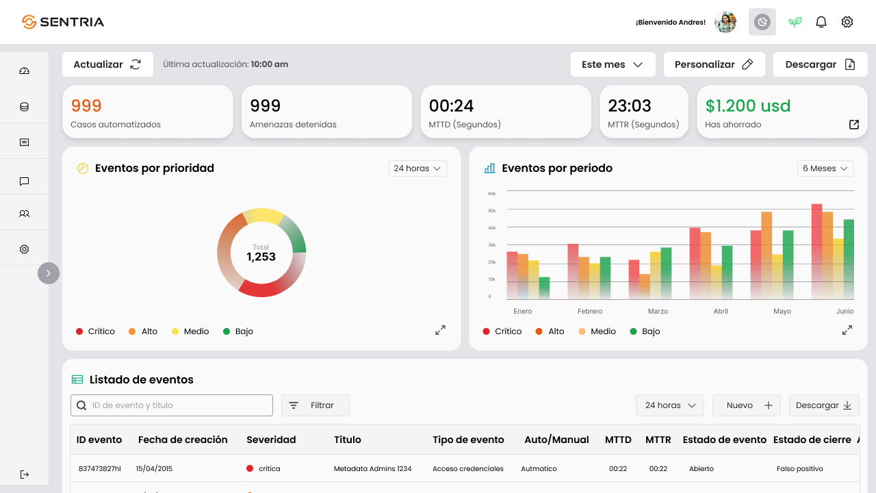876x493 pixels.
Task: Click the Actualizar refresh button
Action: coord(107,64)
